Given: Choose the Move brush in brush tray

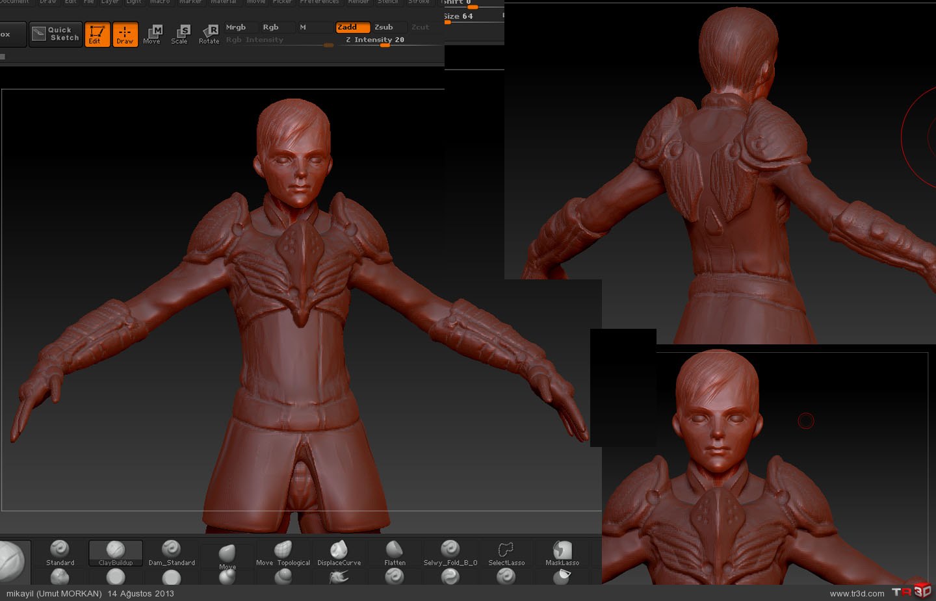Looking at the screenshot, I should tap(227, 556).
